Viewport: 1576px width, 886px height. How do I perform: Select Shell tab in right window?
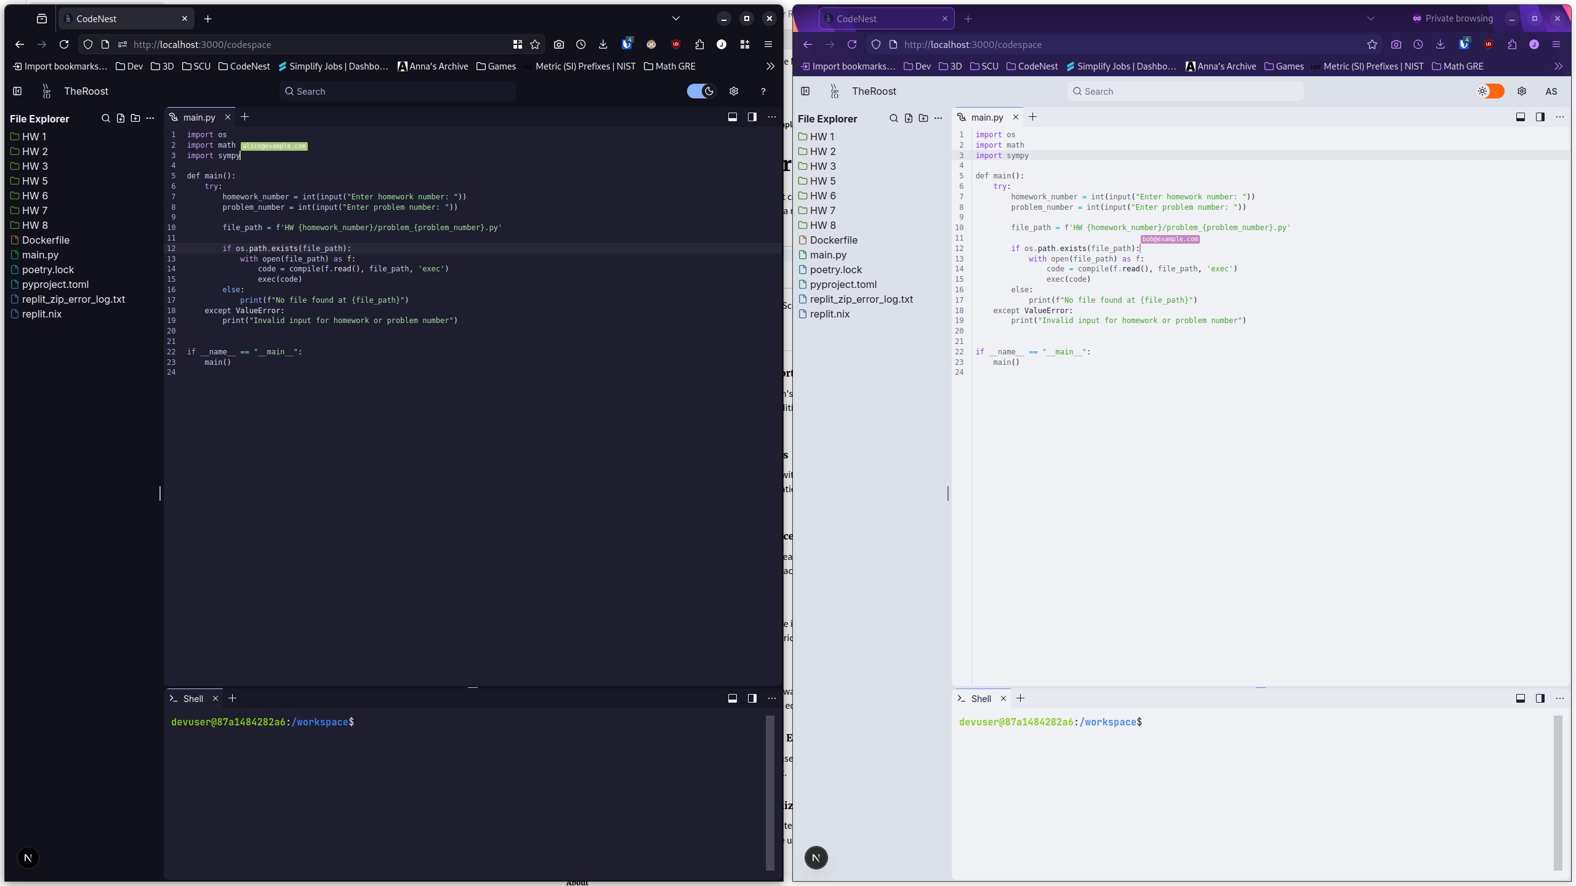(x=981, y=698)
